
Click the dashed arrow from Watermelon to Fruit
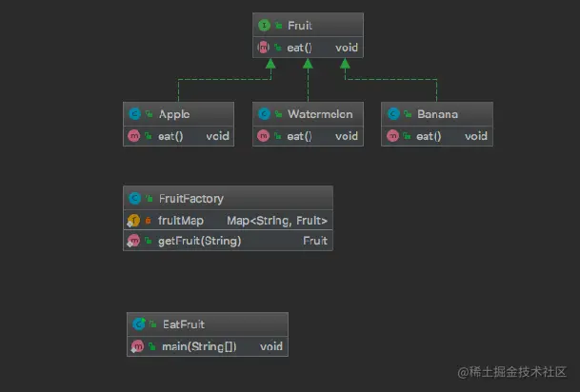308,80
